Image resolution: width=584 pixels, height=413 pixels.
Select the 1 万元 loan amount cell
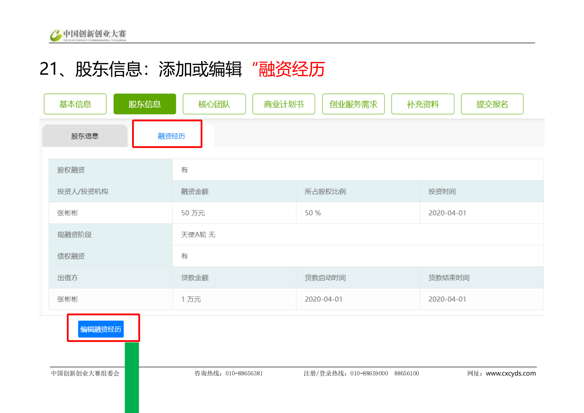[191, 299]
